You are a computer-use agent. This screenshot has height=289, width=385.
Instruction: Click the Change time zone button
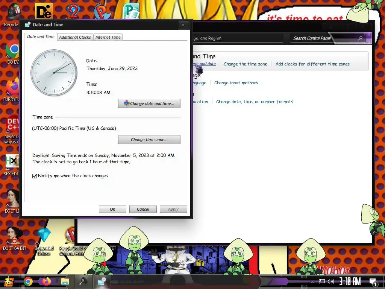click(x=149, y=140)
